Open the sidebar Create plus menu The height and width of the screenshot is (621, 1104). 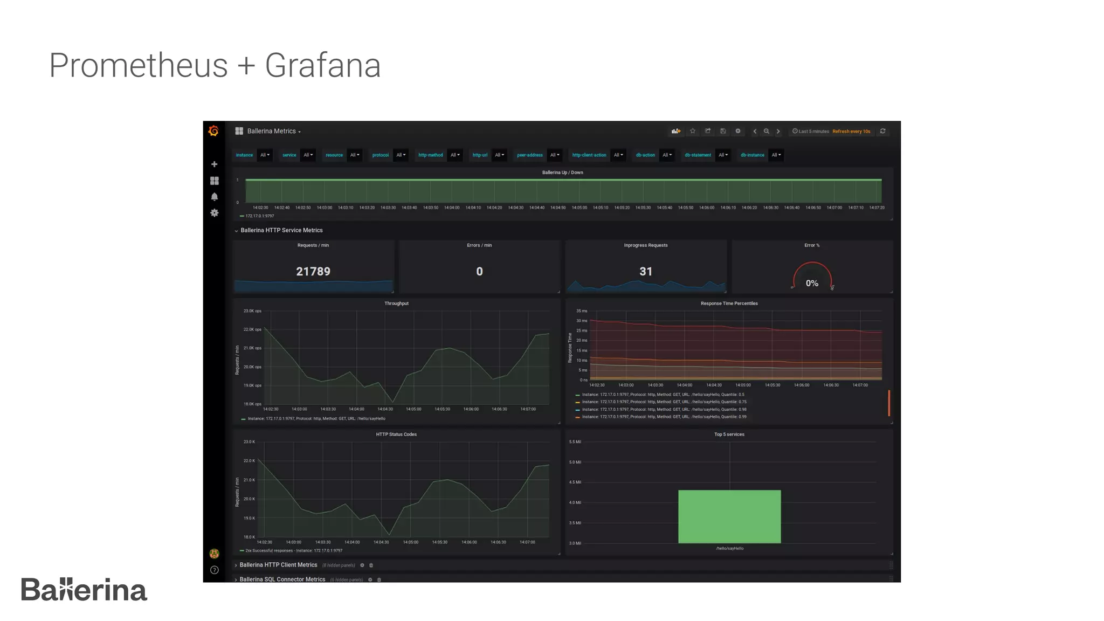click(x=214, y=164)
